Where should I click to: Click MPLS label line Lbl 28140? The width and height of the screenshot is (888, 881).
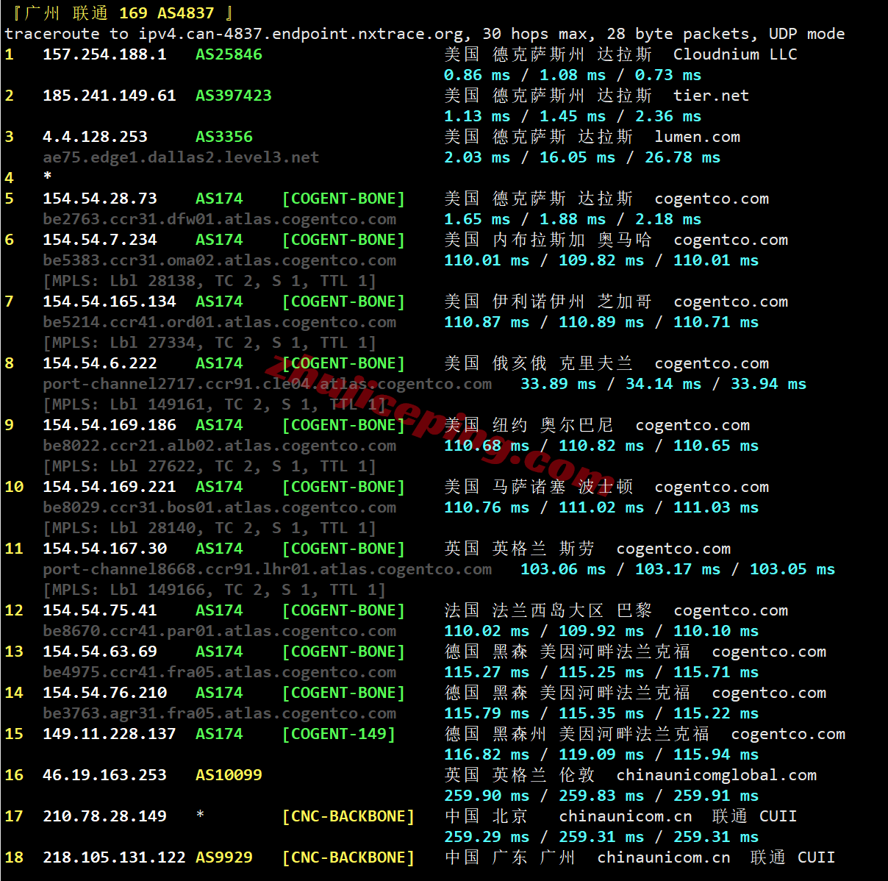tap(210, 528)
